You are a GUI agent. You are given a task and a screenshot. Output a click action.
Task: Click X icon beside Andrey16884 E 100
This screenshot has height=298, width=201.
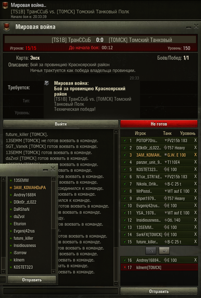[195, 260]
